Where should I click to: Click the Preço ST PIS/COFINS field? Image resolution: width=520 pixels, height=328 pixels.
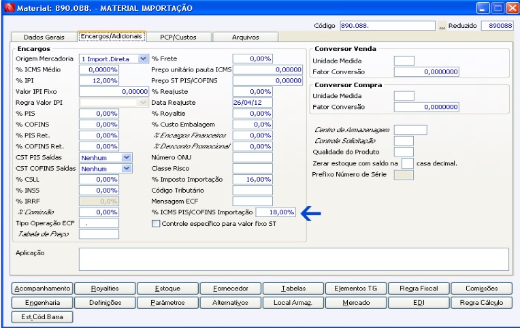pos(267,80)
